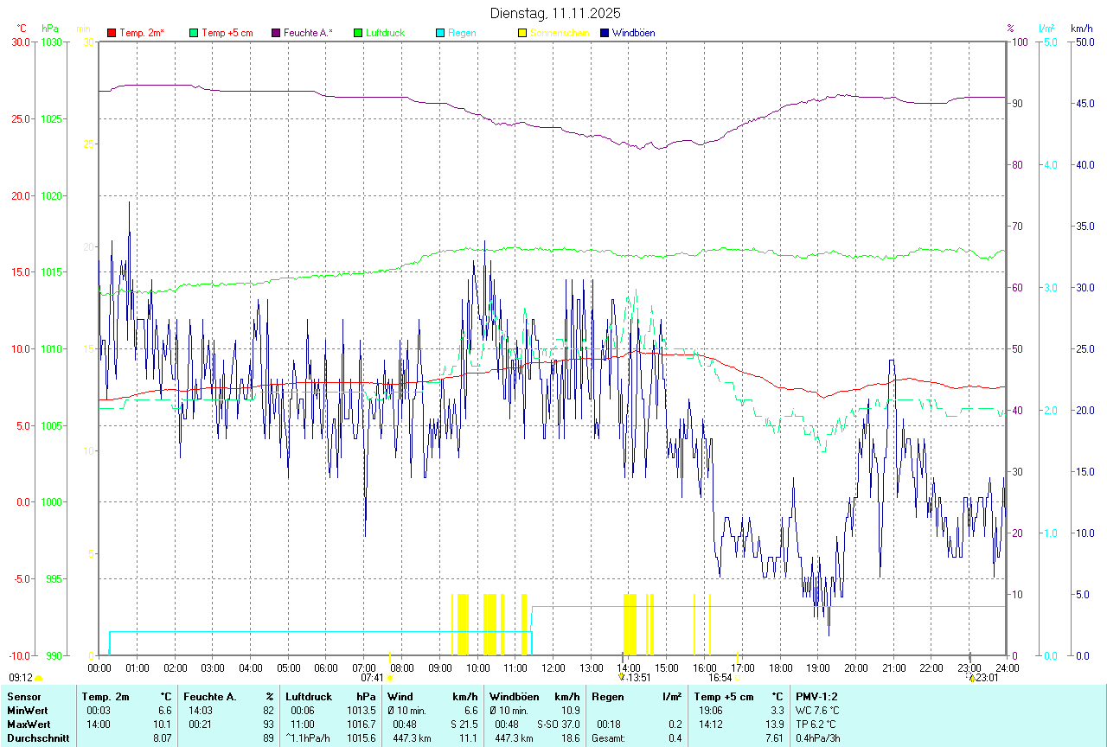1107x747 pixels.
Task: Click the moon marker at 13:51
Action: 622,678
